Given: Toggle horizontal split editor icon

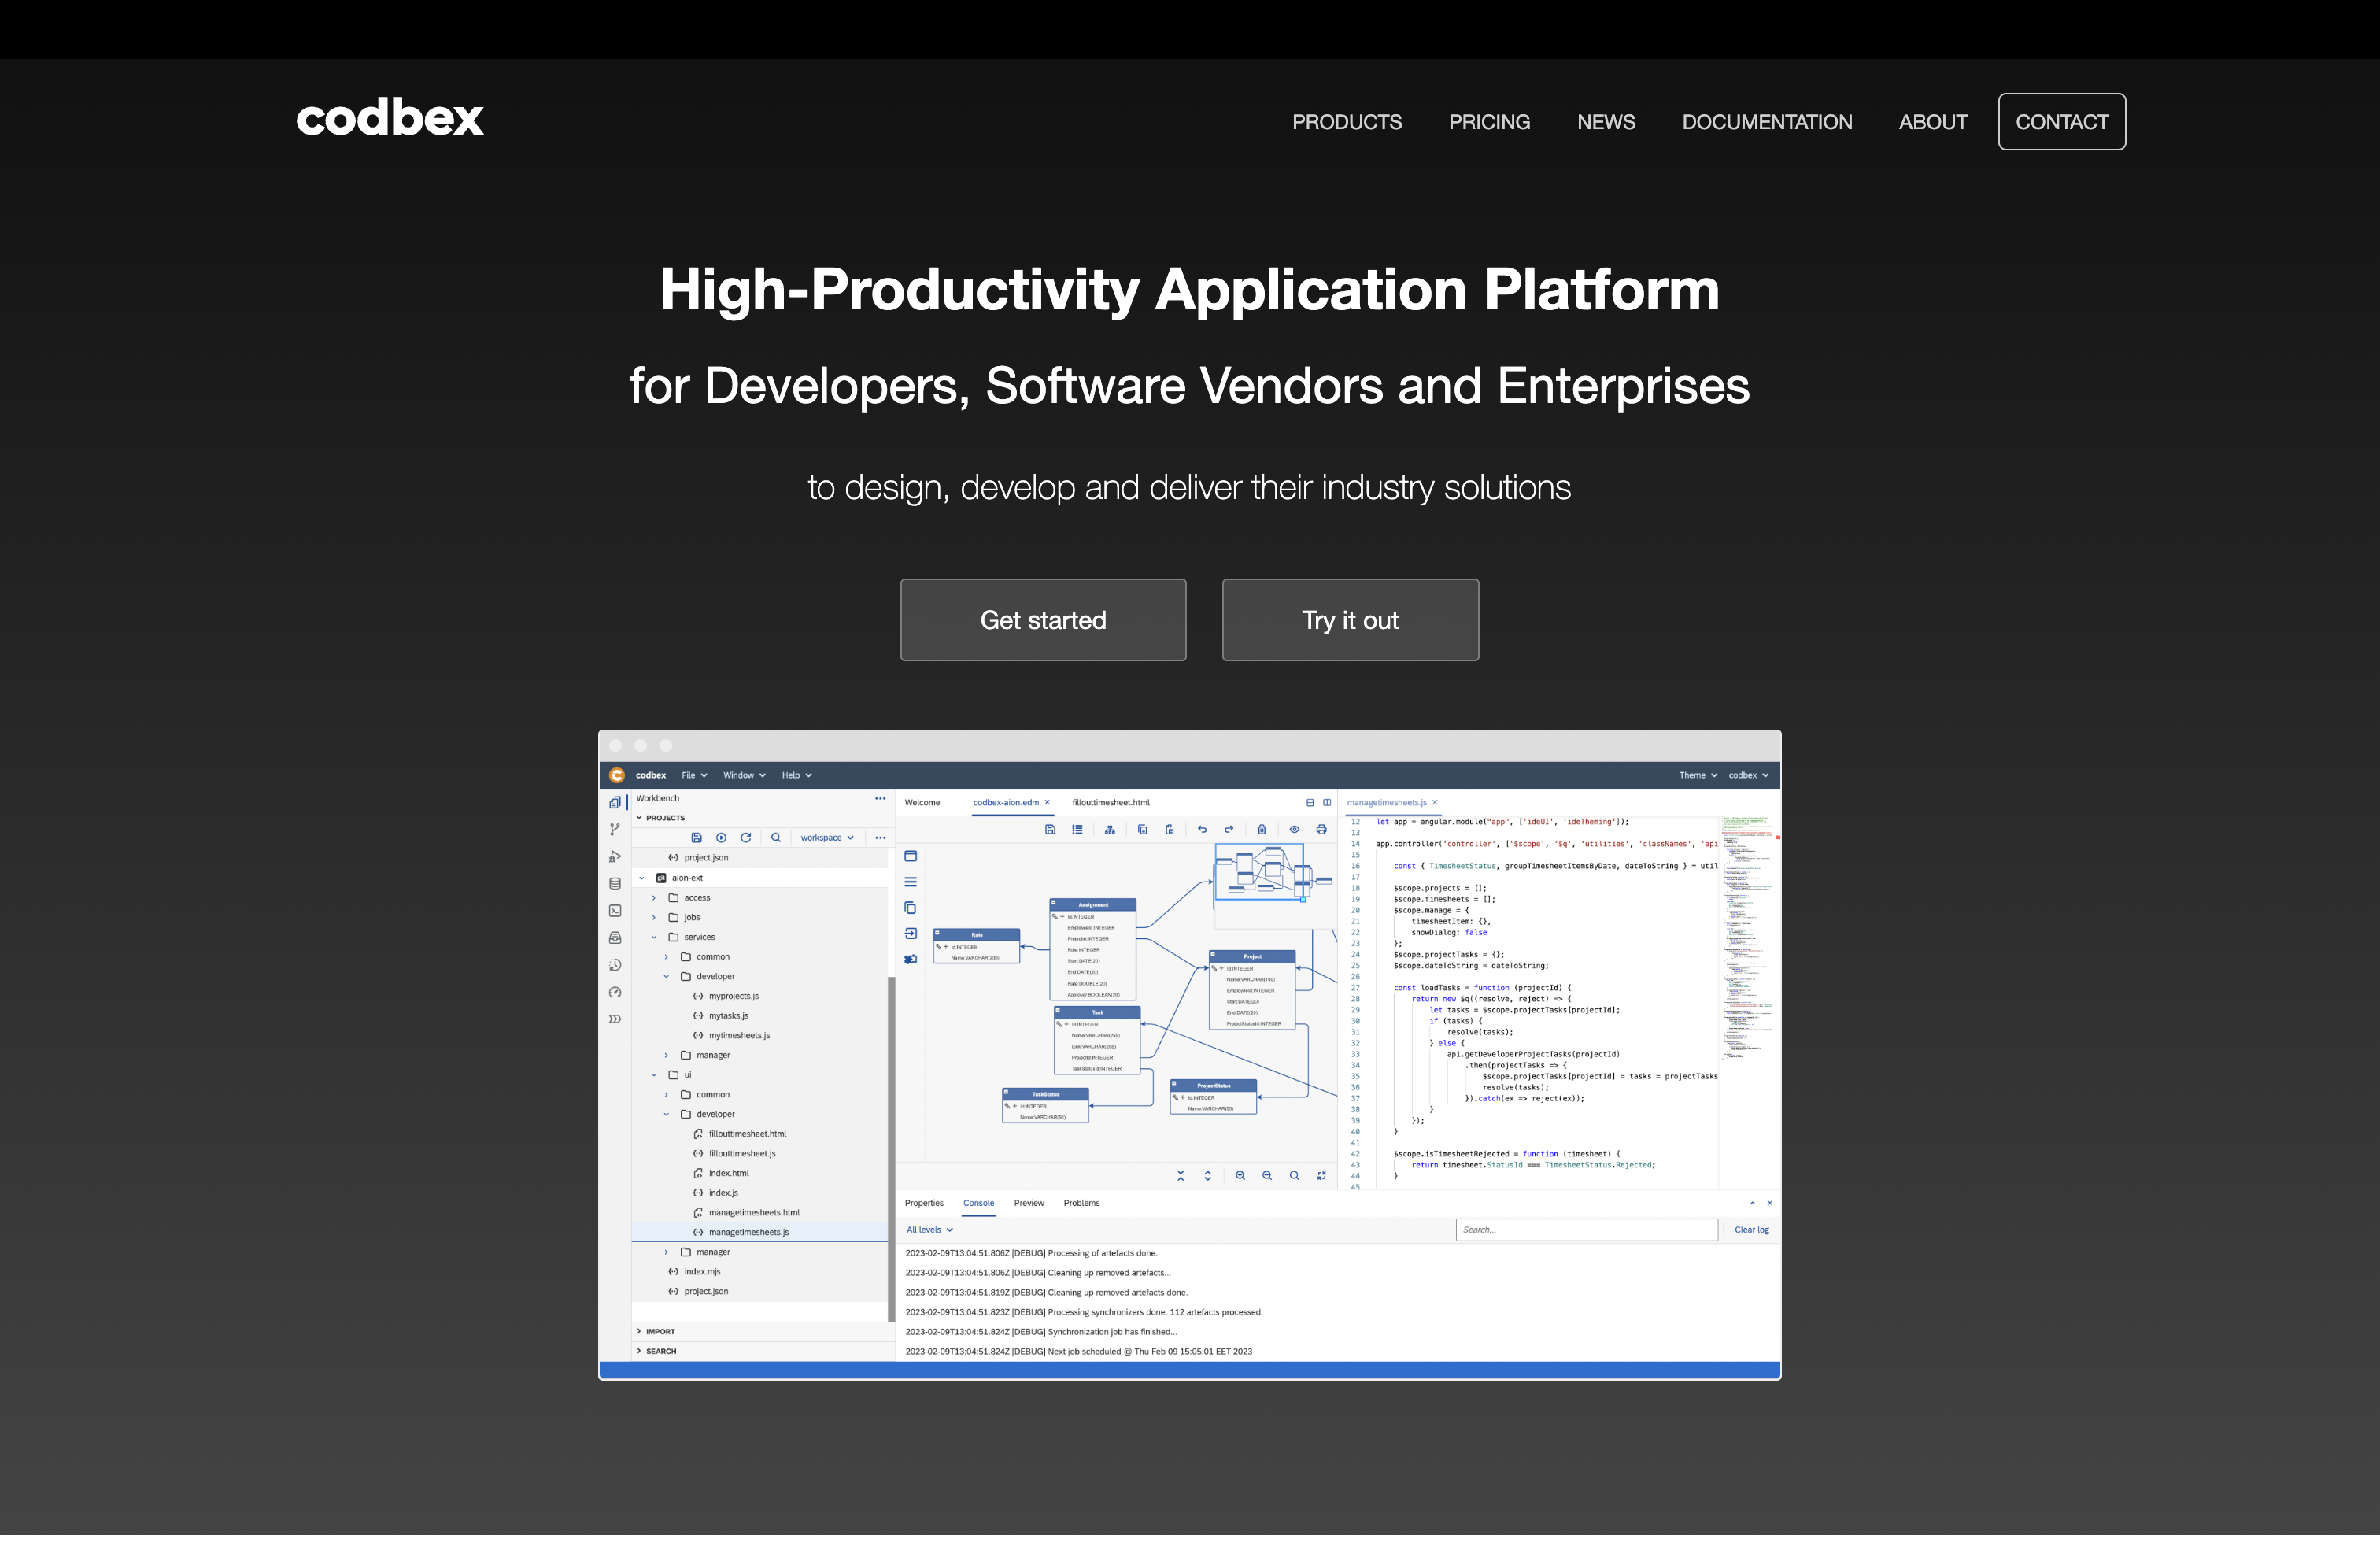Looking at the screenshot, I should tap(1310, 803).
